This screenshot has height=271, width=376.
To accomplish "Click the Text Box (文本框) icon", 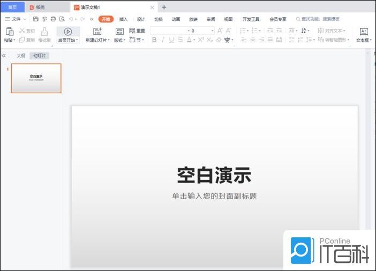I will tap(364, 32).
